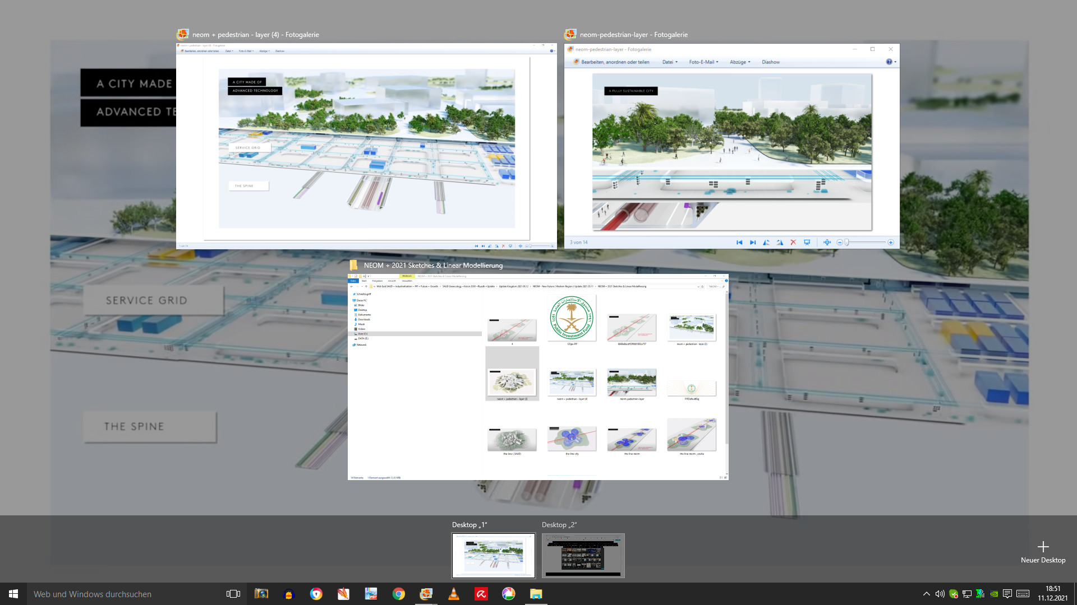This screenshot has width=1077, height=605.
Task: Open the camera app on taskbar
Action: (x=261, y=594)
